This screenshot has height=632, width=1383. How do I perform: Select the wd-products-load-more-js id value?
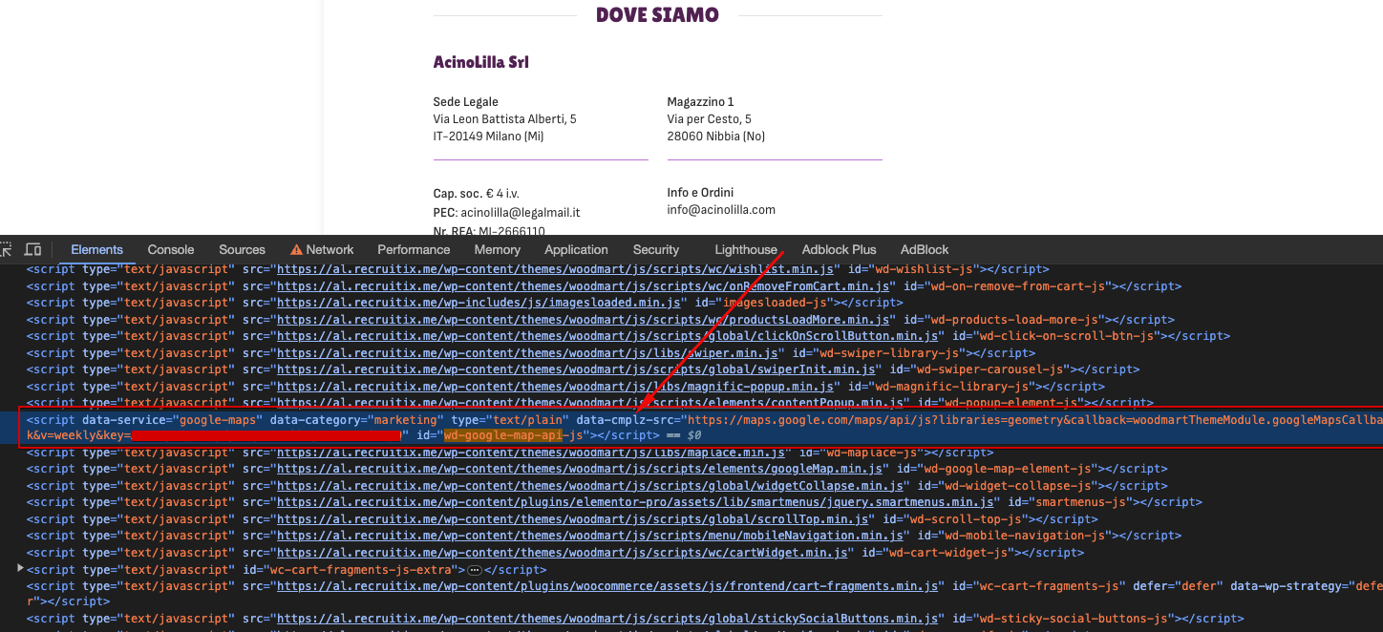pyautogui.click(x=1009, y=320)
